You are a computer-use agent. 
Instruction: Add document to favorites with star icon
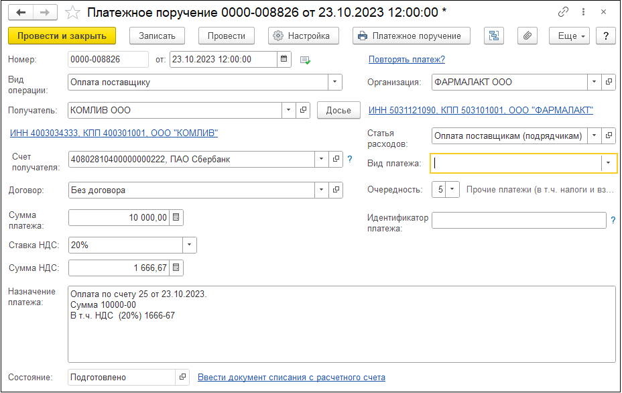point(74,13)
